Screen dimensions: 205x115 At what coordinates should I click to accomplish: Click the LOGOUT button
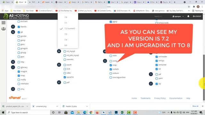[x=197, y=16]
